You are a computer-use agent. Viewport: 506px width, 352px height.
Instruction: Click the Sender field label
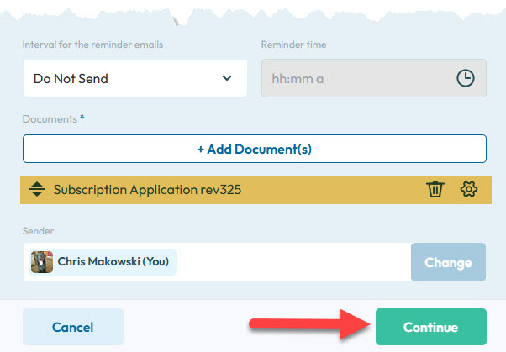pyautogui.click(x=39, y=230)
